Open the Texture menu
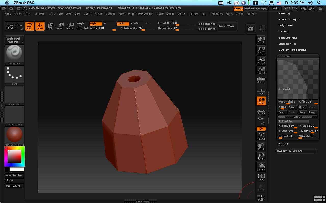This screenshot has width=326, height=203. click(x=194, y=14)
